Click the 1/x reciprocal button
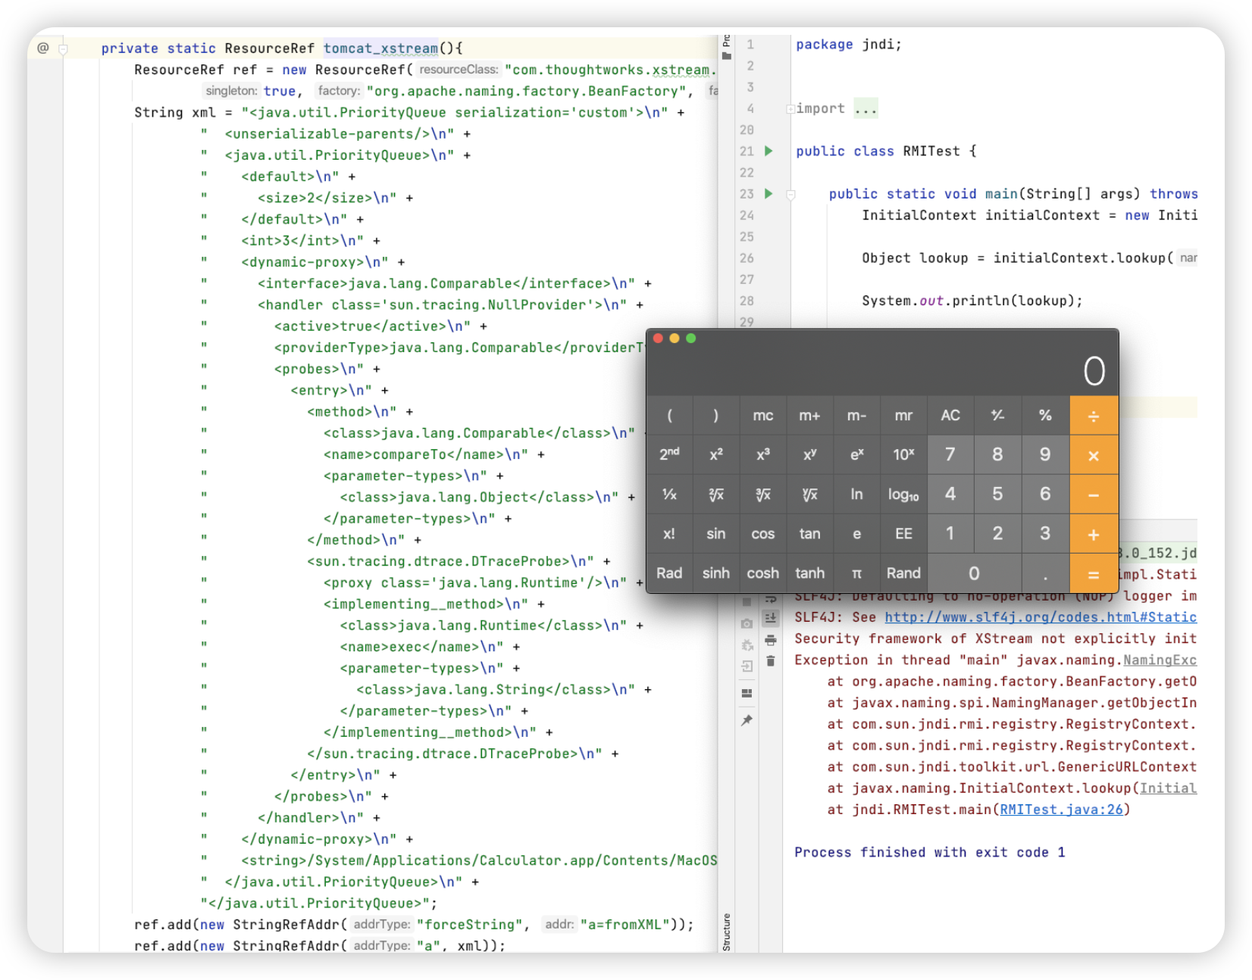Viewport: 1252px width, 980px height. tap(669, 495)
